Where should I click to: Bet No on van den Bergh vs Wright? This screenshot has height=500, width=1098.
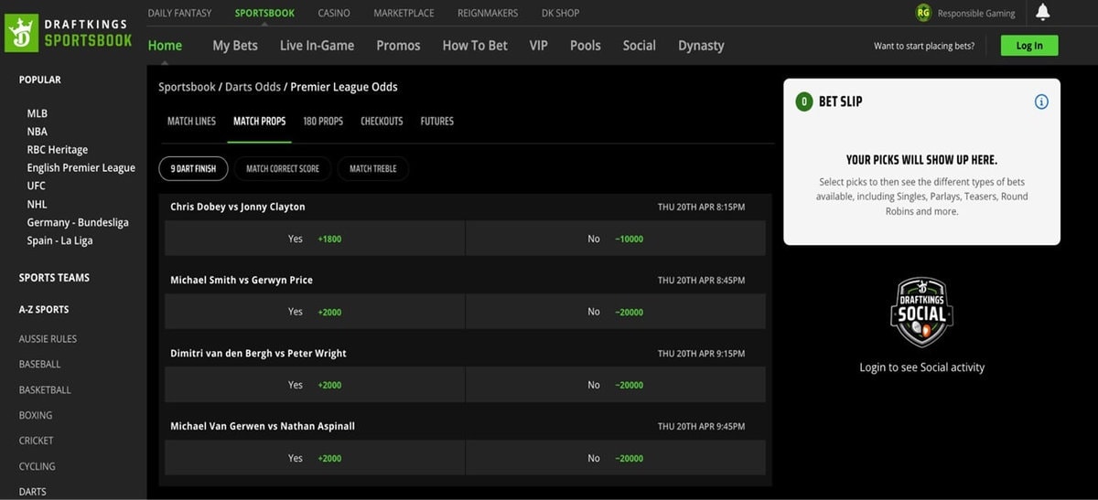[x=616, y=385]
